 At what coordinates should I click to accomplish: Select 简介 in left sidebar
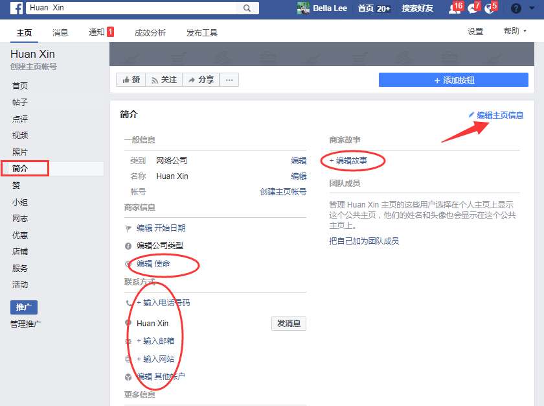[x=20, y=169]
